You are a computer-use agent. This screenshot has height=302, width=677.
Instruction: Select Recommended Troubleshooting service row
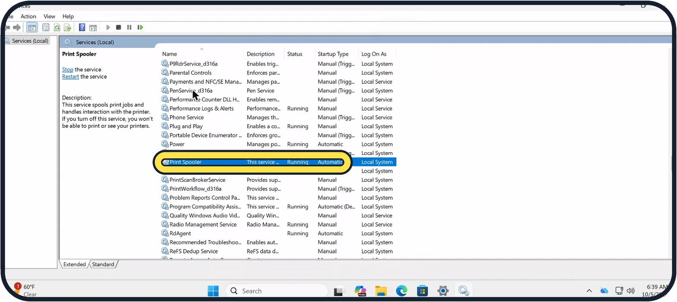click(x=278, y=242)
